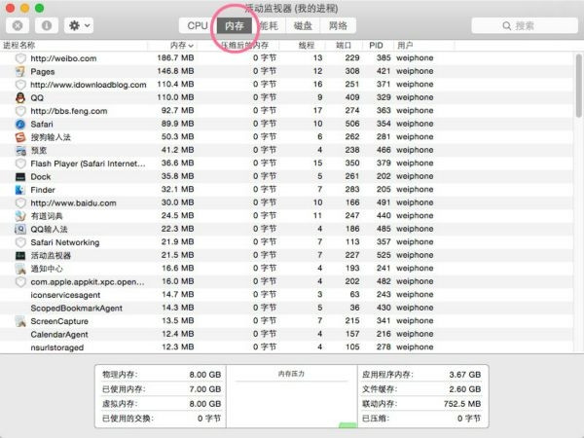Viewport: 584px width, 438px height.
Task: Click the baidu.com process shield icon
Action: [20, 203]
